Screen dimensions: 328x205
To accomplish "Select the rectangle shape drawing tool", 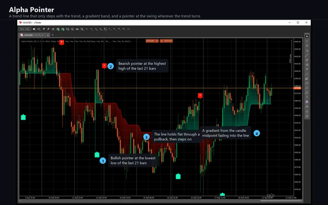I will pos(307,83).
